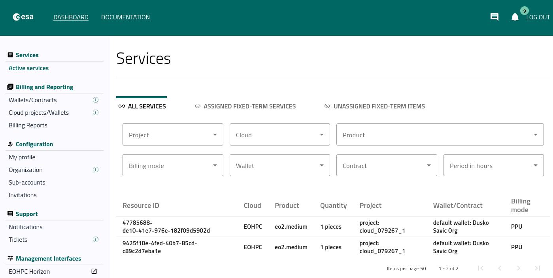
Task: Click info icon next to Tickets
Action: tap(95, 239)
